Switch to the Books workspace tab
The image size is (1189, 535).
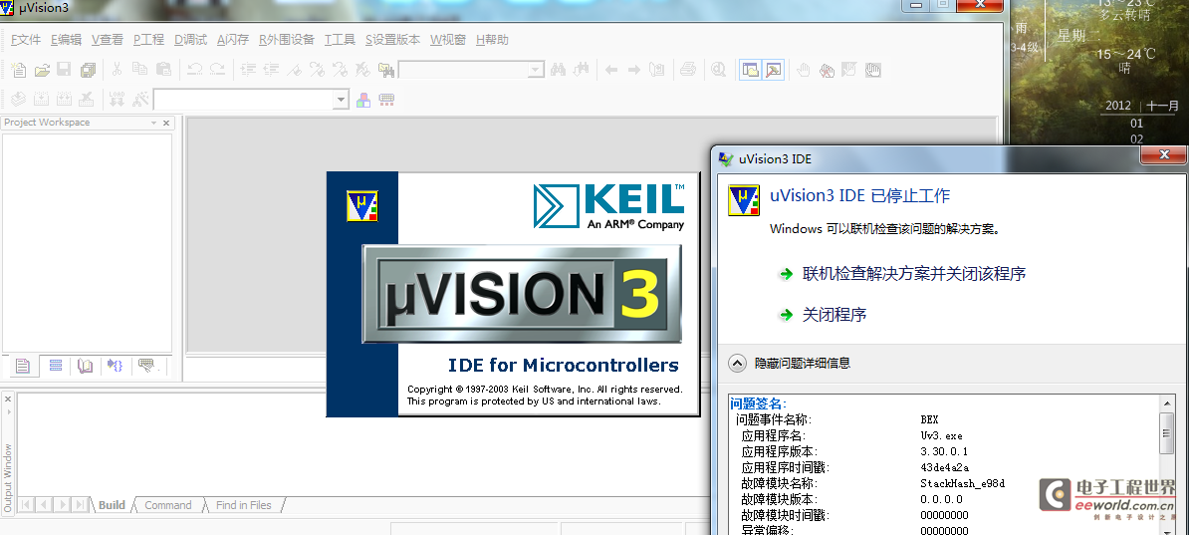click(85, 367)
